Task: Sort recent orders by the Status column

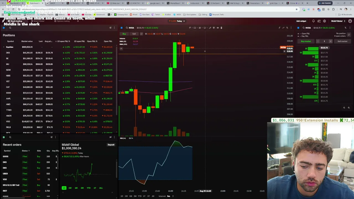Action: [26, 151]
